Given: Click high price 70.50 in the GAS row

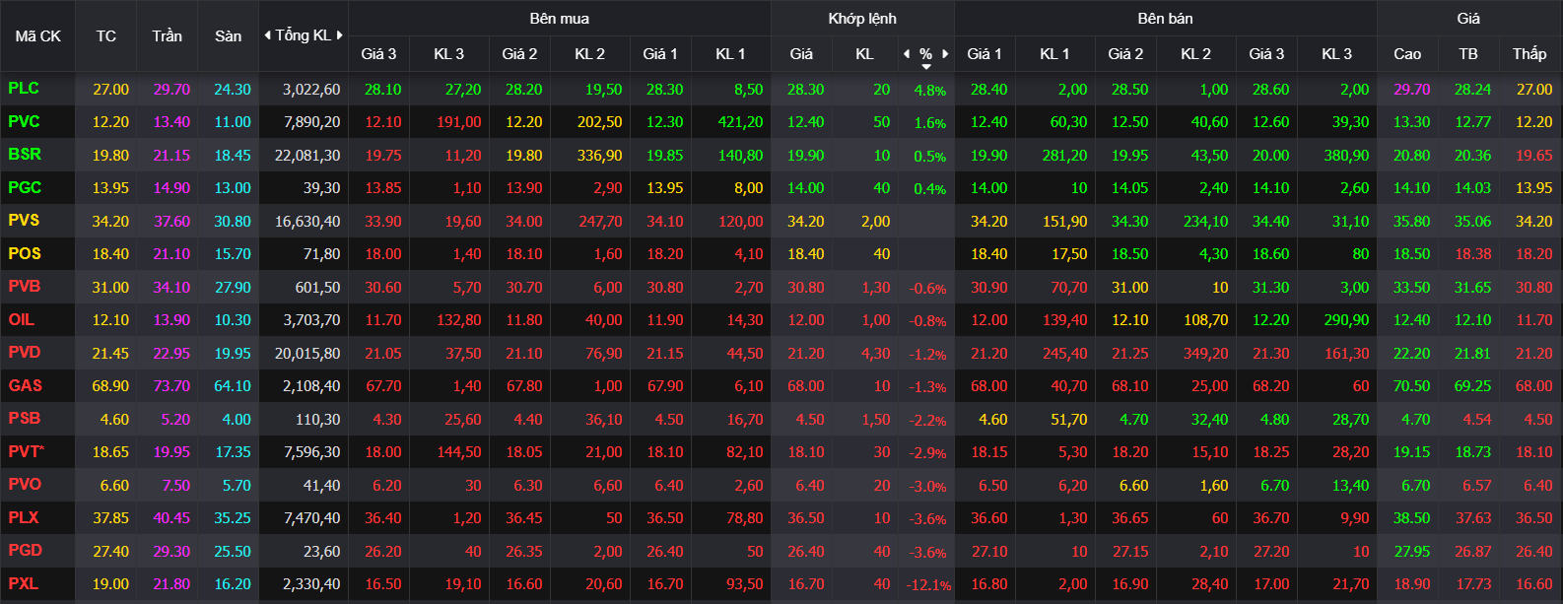Looking at the screenshot, I should (1411, 386).
